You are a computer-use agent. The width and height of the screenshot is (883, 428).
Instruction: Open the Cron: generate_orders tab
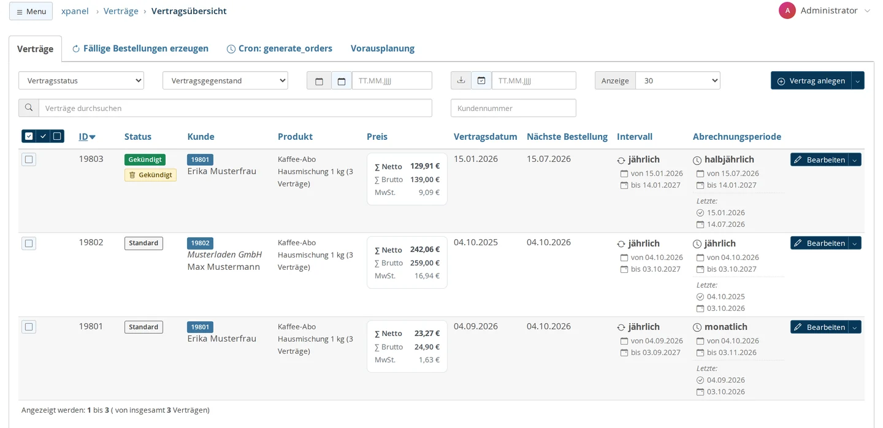click(280, 48)
